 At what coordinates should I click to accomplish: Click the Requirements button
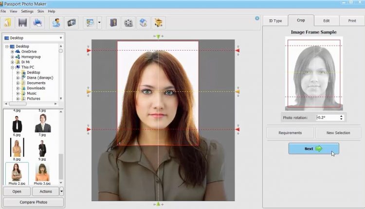[x=290, y=133]
